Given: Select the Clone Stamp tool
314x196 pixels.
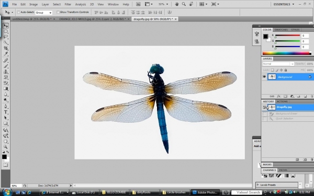Looking at the screenshot, I should click(6, 72).
